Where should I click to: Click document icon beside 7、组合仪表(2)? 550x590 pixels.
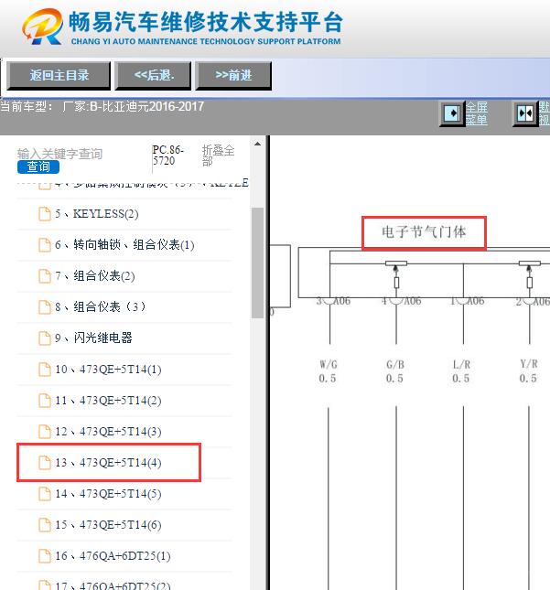pyautogui.click(x=45, y=276)
